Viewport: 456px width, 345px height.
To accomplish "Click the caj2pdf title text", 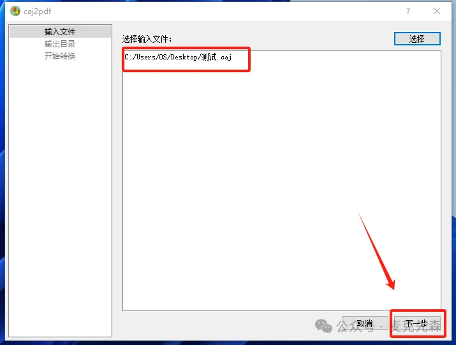I will point(37,11).
